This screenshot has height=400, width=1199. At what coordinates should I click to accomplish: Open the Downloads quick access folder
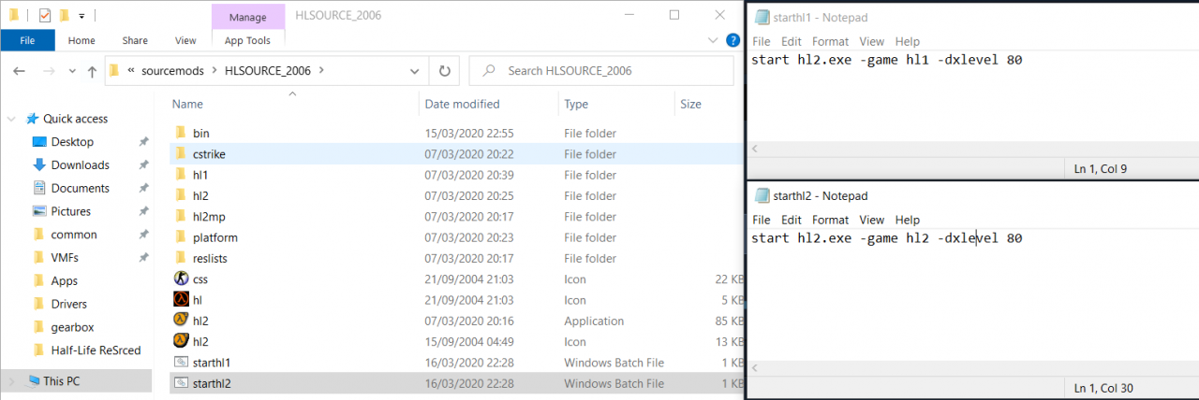[80, 164]
